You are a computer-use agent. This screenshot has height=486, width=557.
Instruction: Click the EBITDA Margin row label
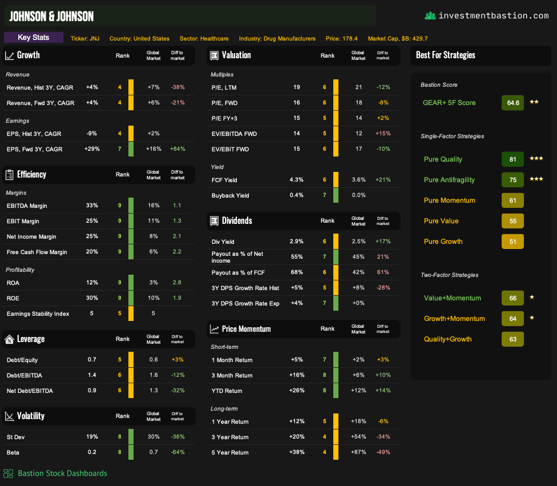(27, 206)
